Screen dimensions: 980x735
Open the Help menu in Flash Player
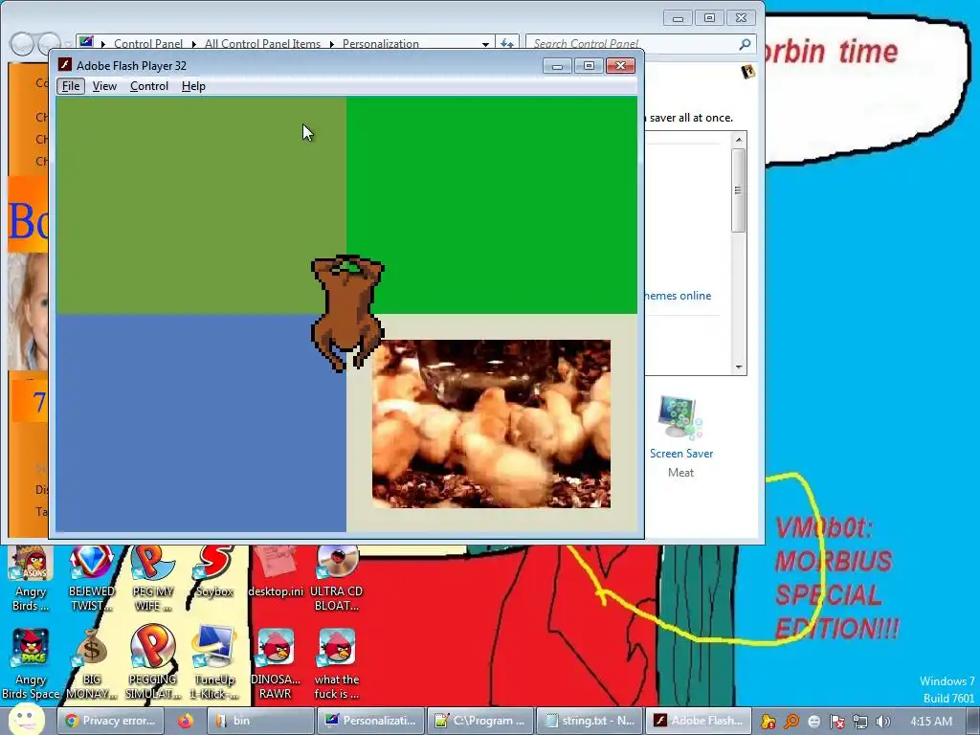point(193,86)
